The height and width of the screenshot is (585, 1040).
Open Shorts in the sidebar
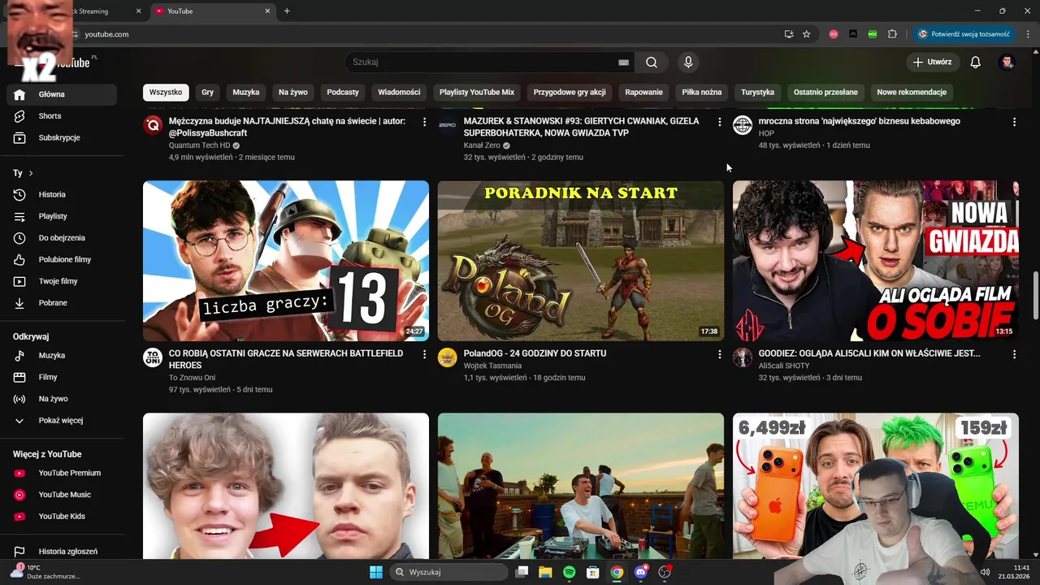(x=63, y=116)
